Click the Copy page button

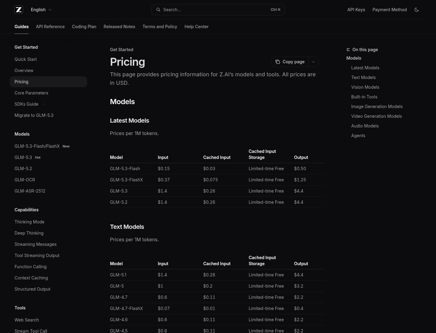click(x=290, y=62)
